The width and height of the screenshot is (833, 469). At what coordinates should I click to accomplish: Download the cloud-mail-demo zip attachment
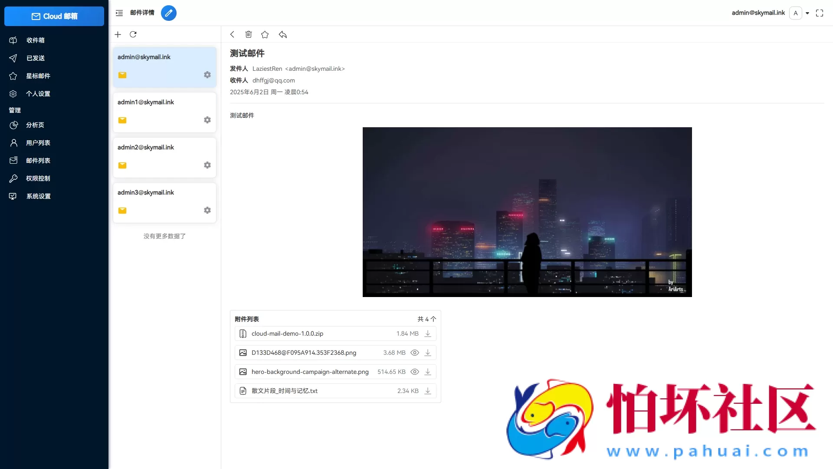[x=428, y=334]
